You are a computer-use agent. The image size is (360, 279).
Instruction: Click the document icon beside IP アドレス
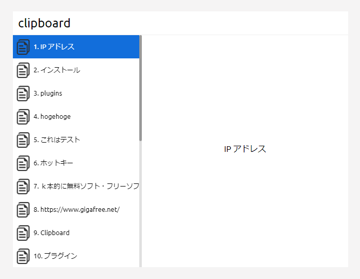(23, 47)
